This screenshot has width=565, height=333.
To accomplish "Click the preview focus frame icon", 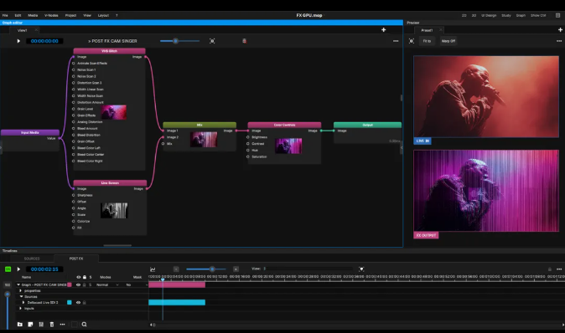I will [412, 41].
